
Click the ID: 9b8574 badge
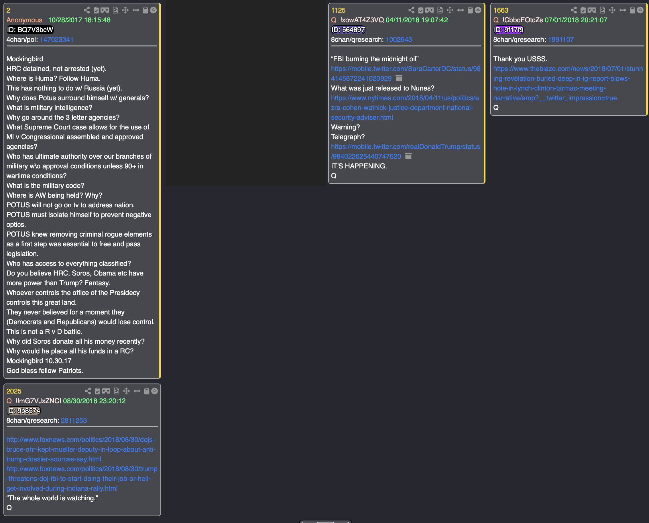tap(23, 411)
